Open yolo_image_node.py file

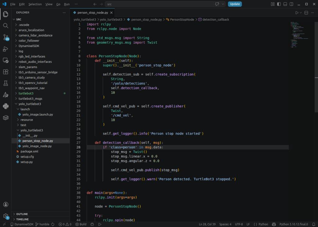[41, 146]
